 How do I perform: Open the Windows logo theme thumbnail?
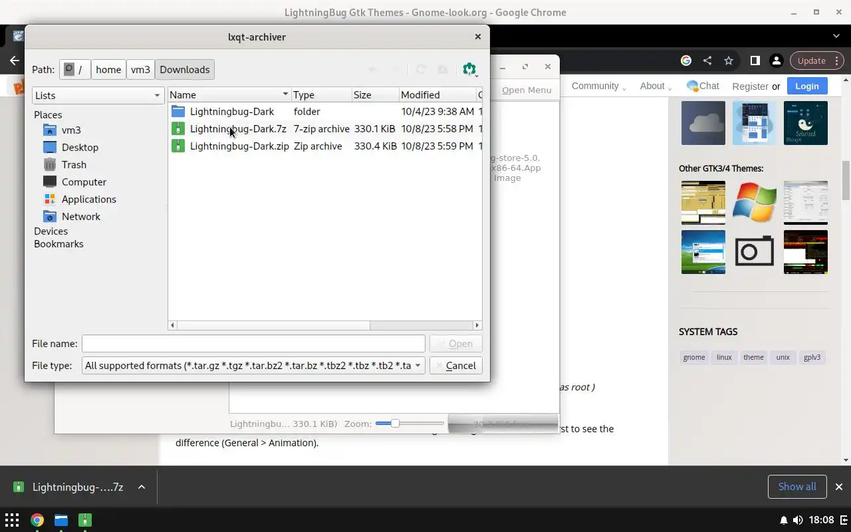[755, 203]
